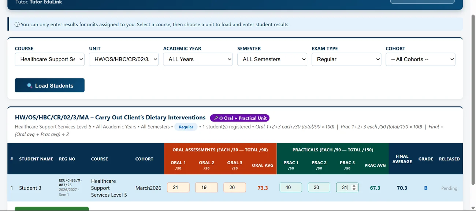Image resolution: width=476 pixels, height=211 pixels.
Task: Click the Load Students button
Action: click(x=50, y=85)
